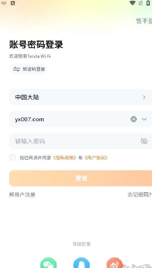The width and height of the screenshot is (152, 268).
Task: Tap the battery icon in status bar
Action: tap(148, 3)
